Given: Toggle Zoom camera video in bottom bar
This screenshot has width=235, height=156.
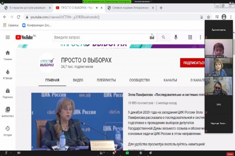Looking at the screenshot, I should [19, 153].
